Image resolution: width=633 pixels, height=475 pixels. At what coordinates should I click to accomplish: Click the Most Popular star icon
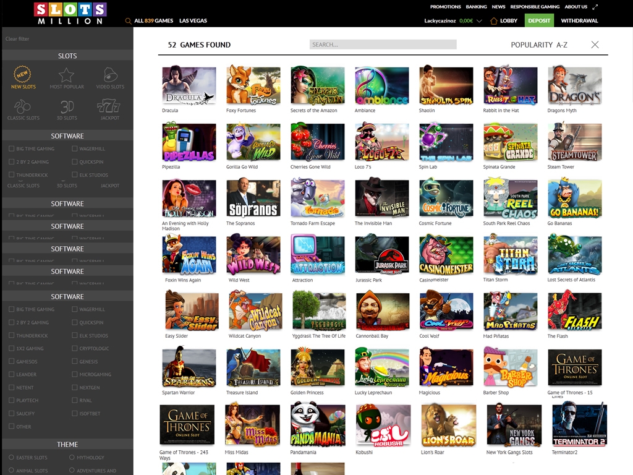[x=67, y=75]
